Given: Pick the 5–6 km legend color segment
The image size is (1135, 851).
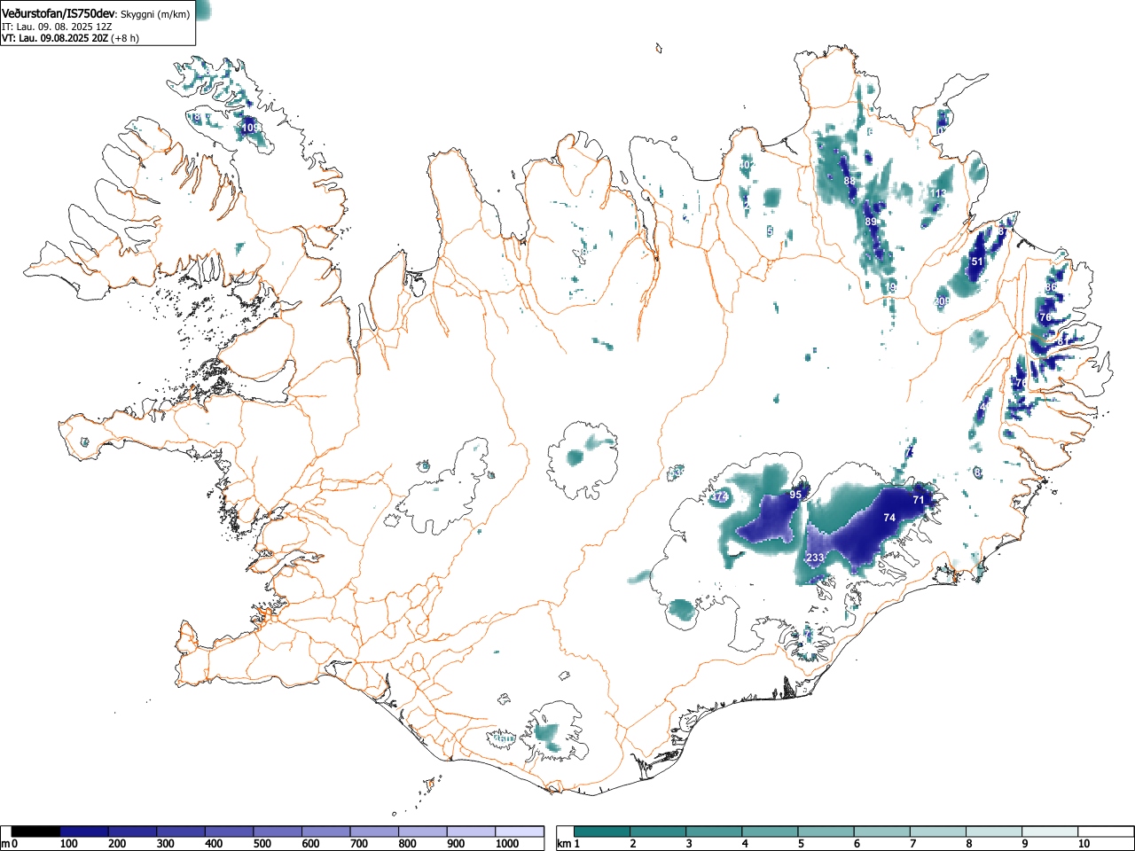Looking at the screenshot, I should (x=826, y=831).
